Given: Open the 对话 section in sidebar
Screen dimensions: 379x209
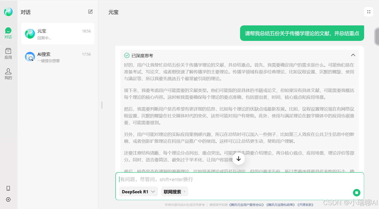Looking at the screenshot, I should tap(8, 33).
